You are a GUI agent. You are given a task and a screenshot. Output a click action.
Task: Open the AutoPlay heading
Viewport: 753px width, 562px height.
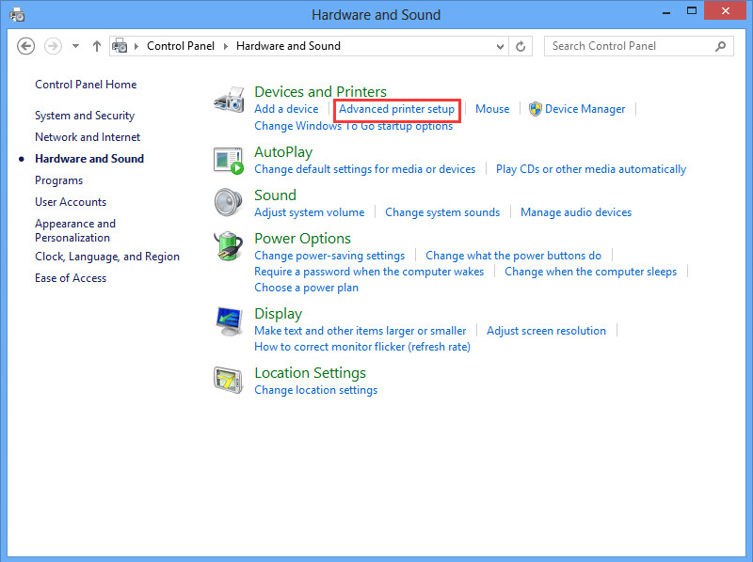coord(283,152)
